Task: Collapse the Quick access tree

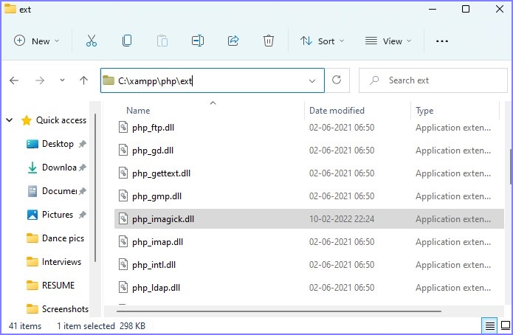Action: [x=10, y=120]
